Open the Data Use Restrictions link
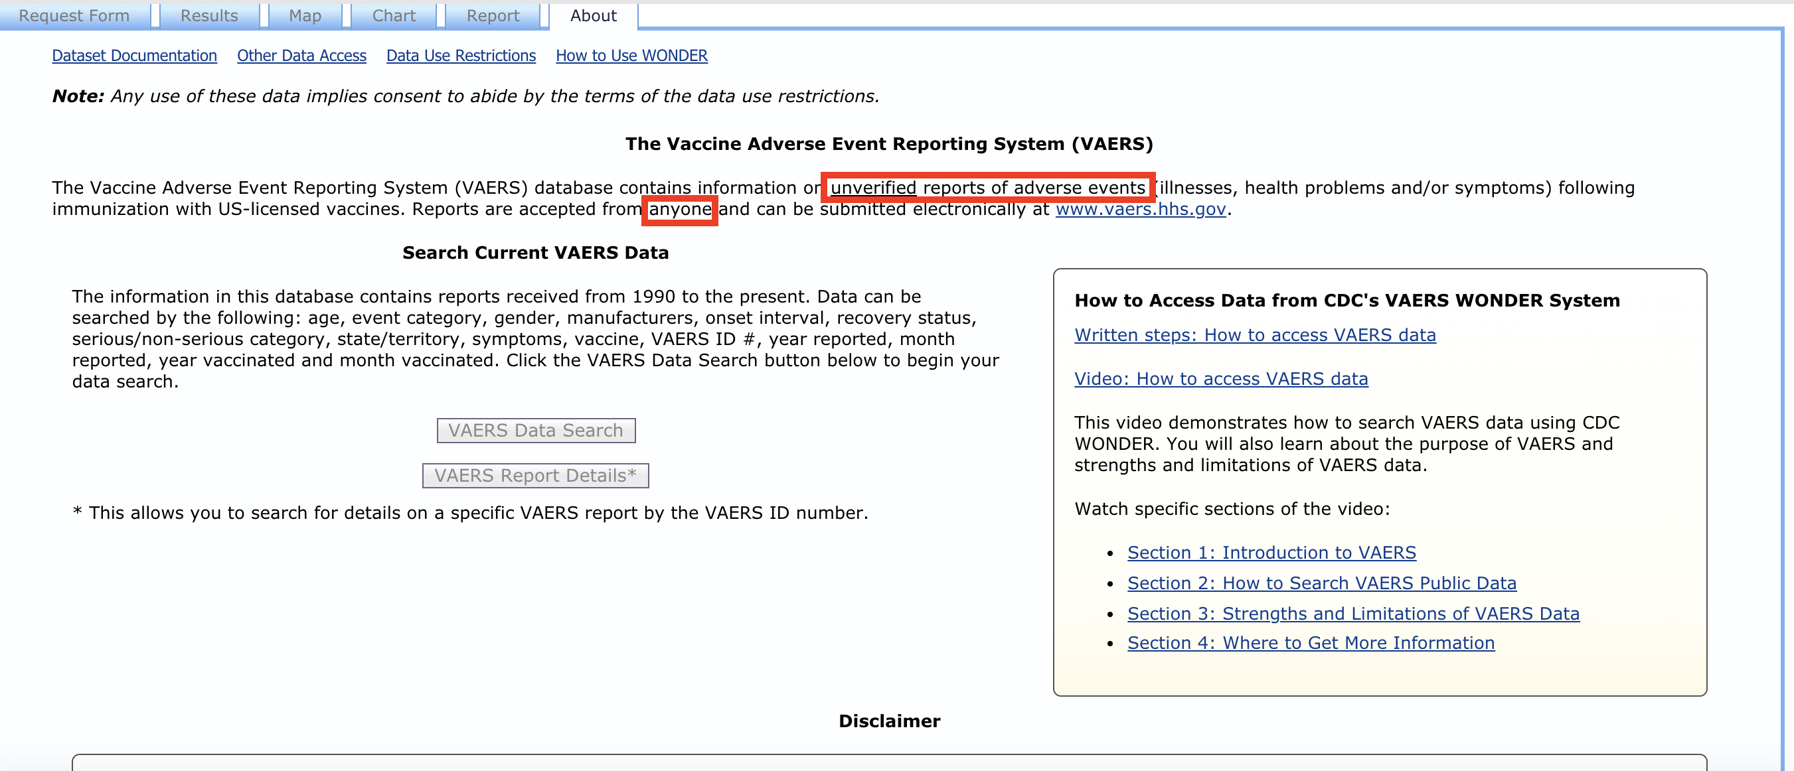The height and width of the screenshot is (771, 1794). tap(460, 56)
